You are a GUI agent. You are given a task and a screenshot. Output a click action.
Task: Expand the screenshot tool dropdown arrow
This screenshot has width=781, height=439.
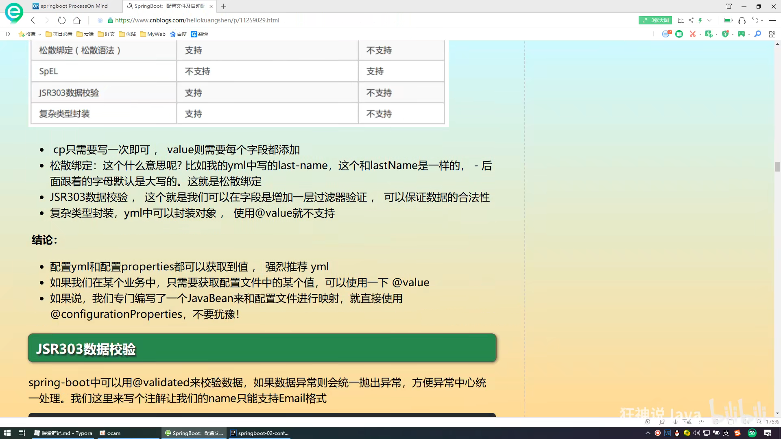tap(700, 34)
